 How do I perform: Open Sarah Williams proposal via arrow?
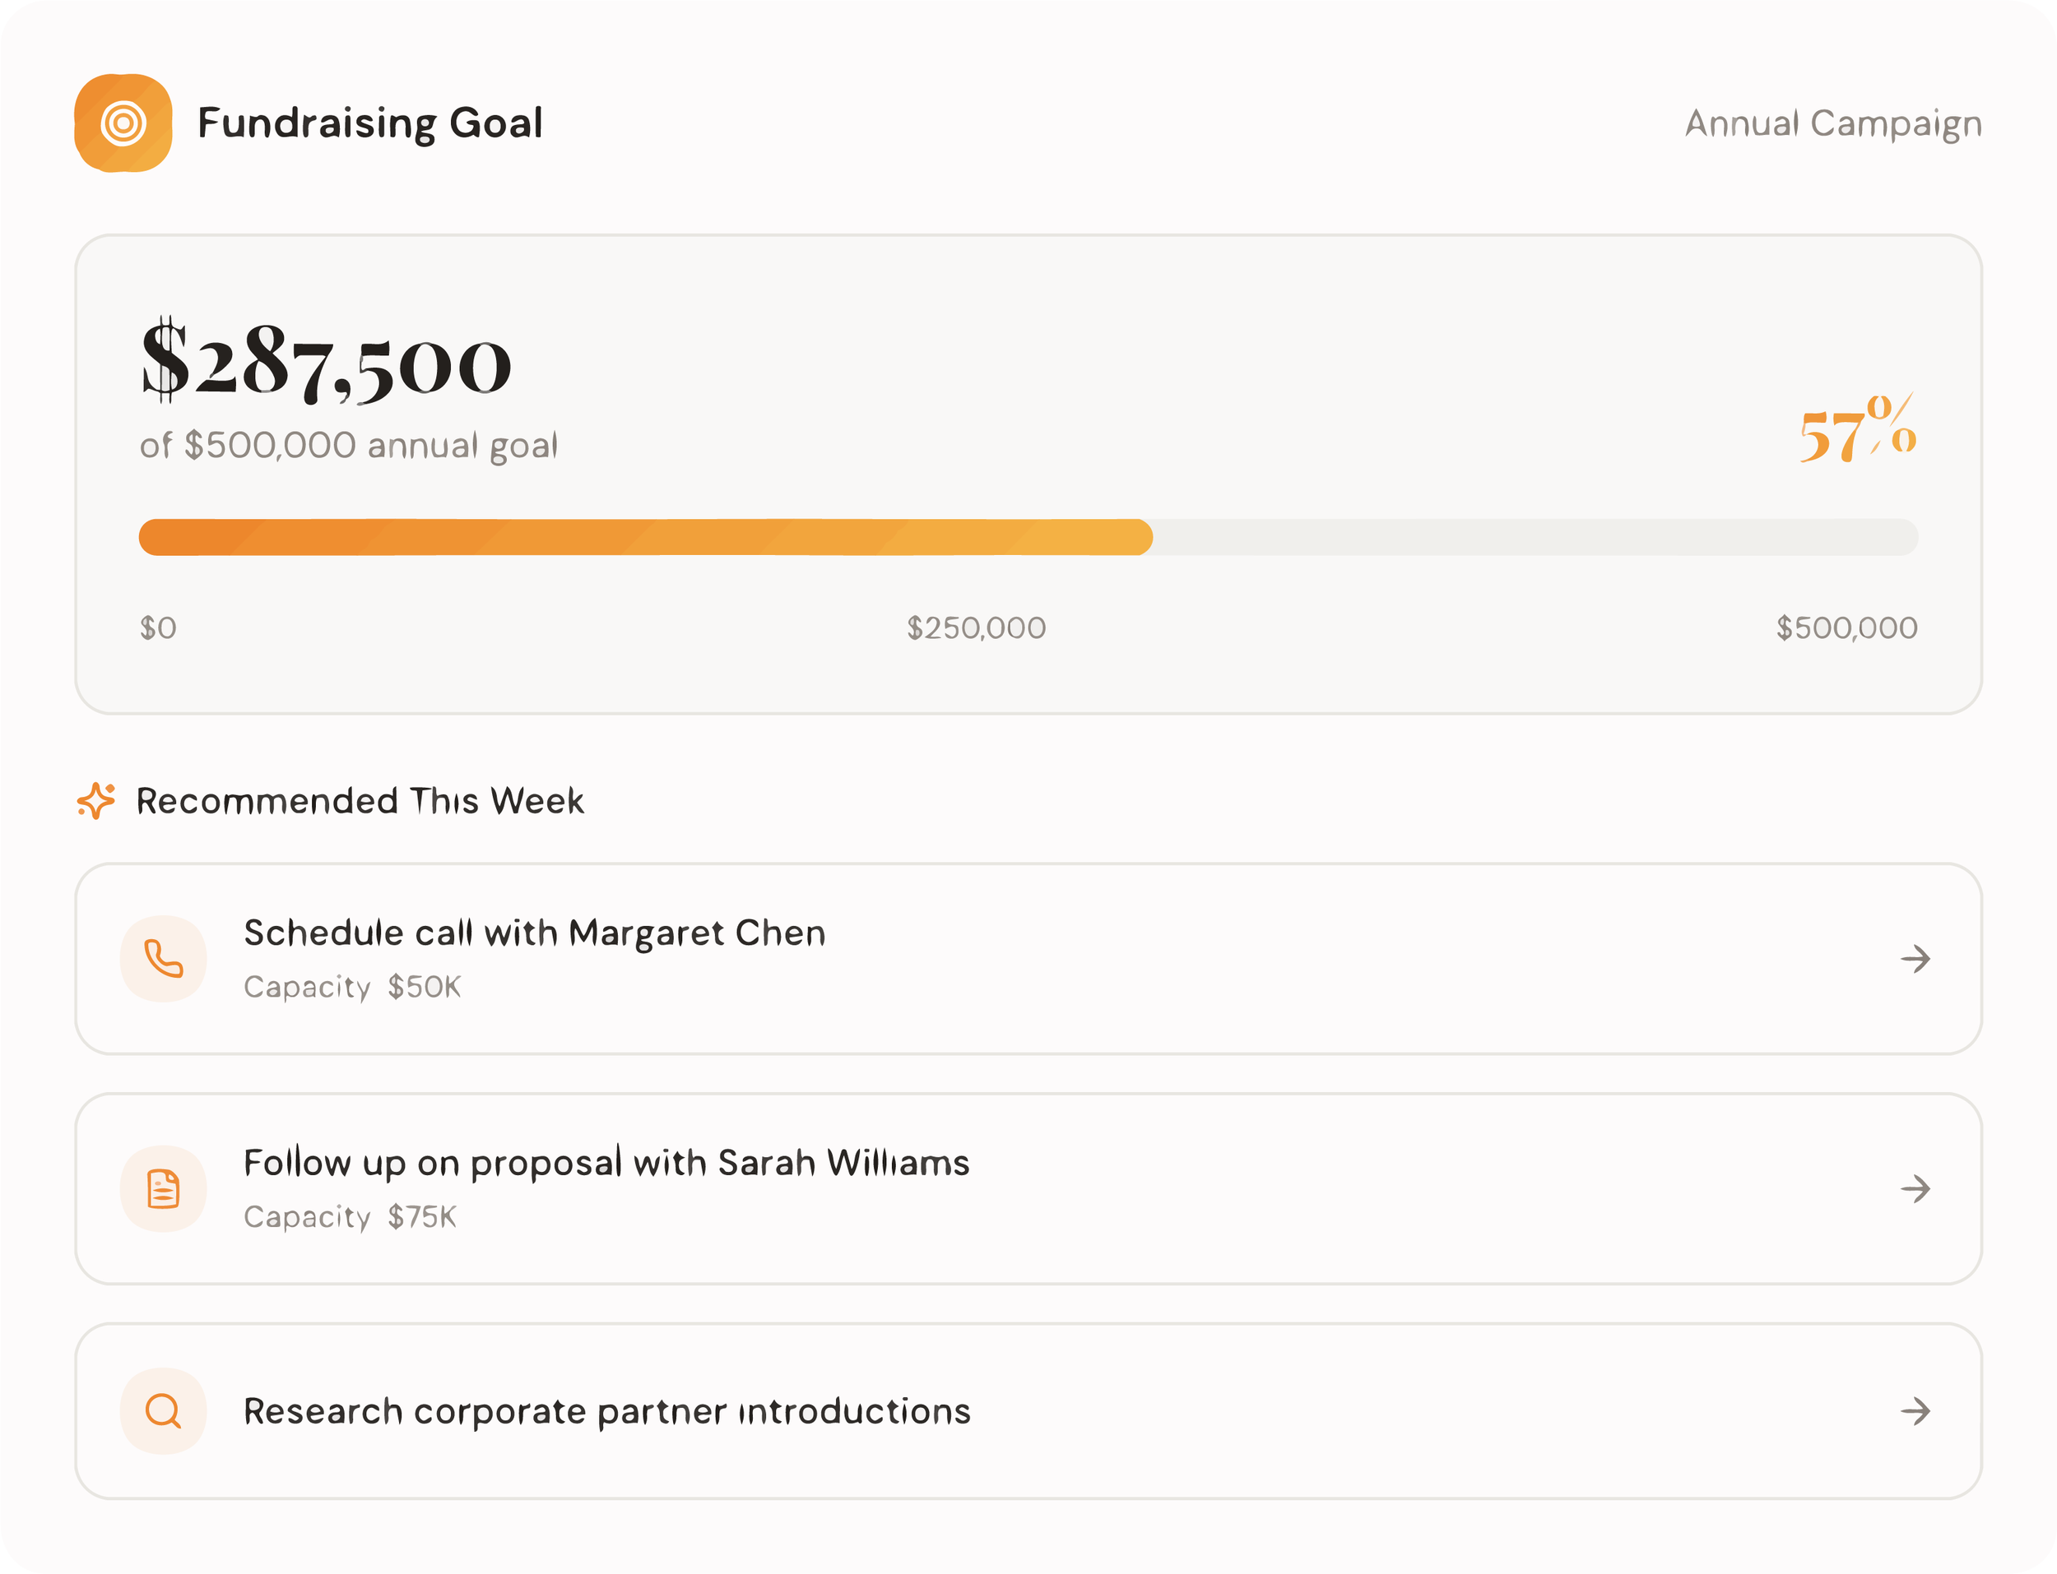click(1915, 1189)
